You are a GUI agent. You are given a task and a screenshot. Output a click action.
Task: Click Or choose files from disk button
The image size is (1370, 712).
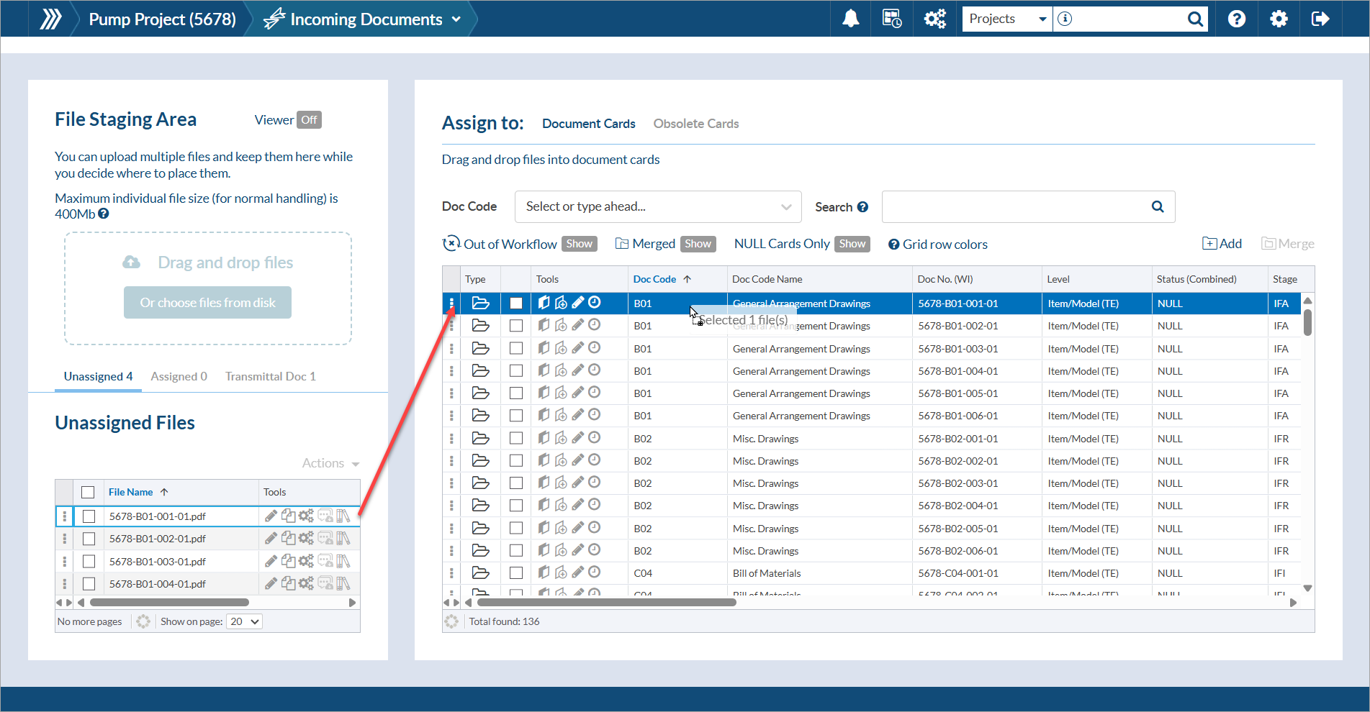(207, 303)
